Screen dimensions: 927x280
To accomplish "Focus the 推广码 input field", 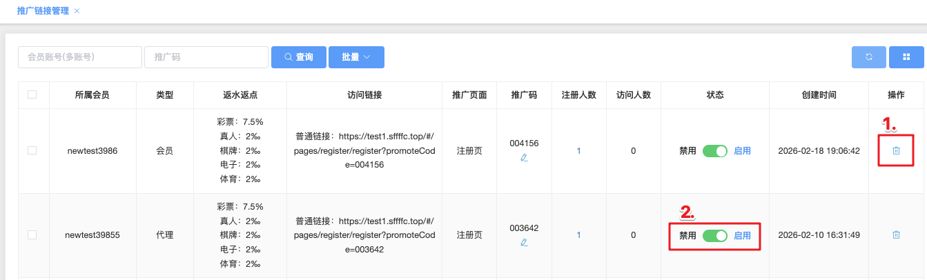I will 206,57.
